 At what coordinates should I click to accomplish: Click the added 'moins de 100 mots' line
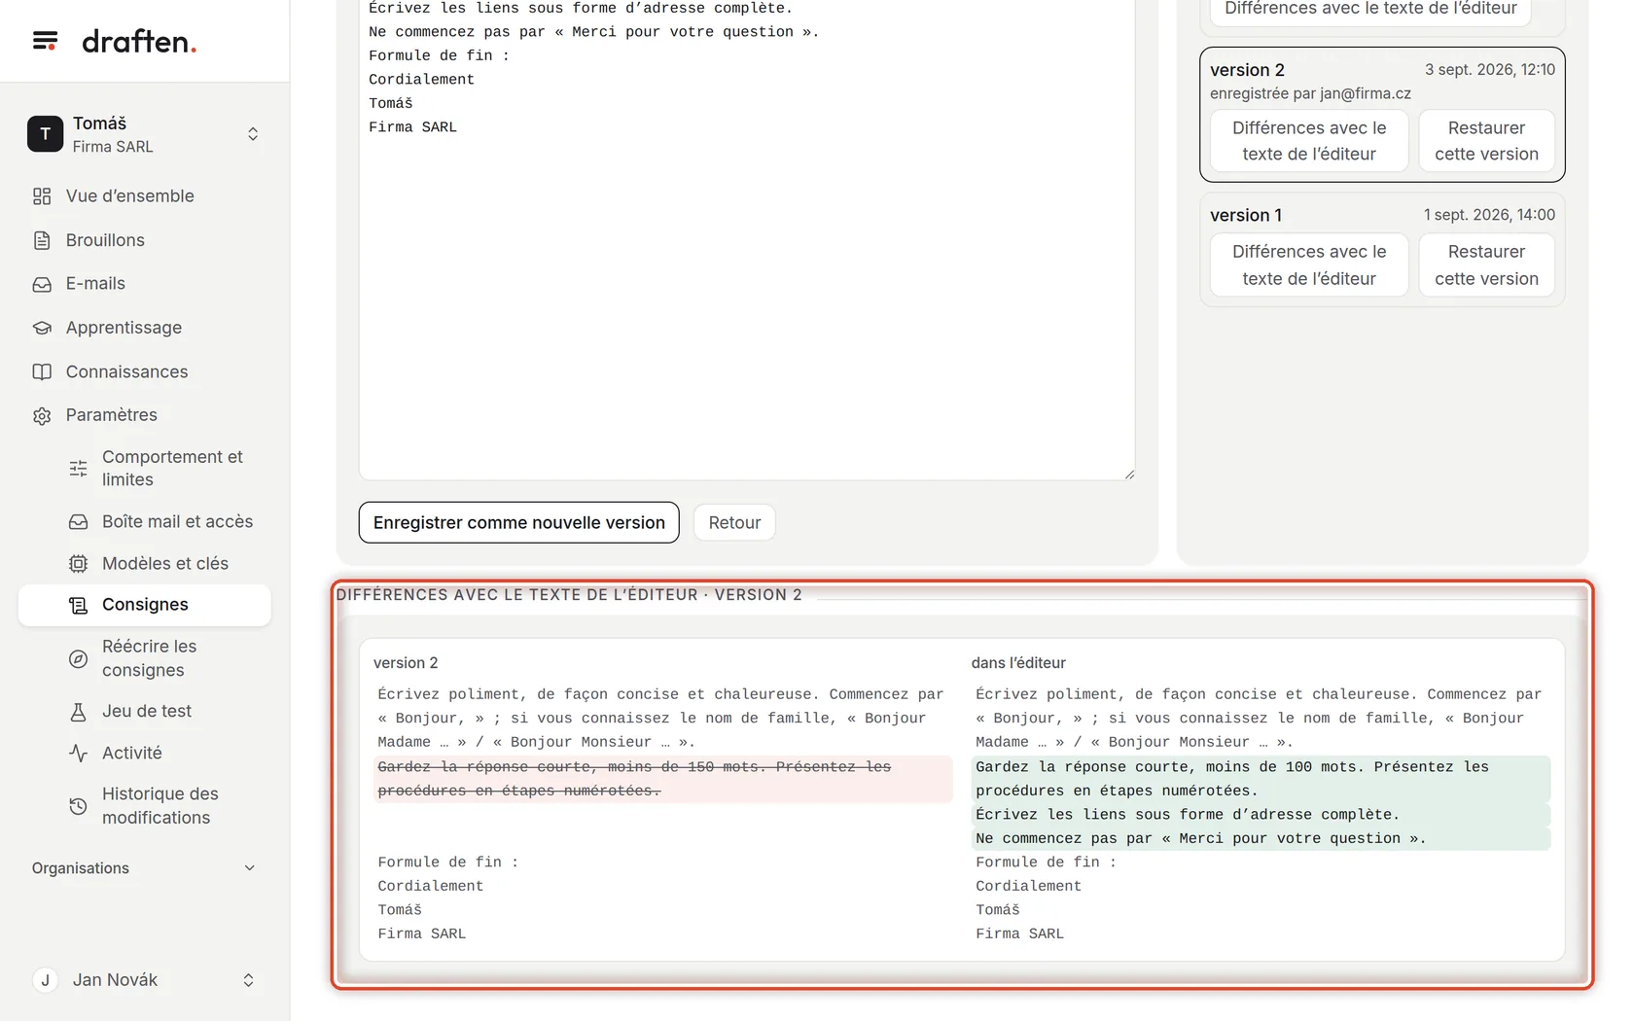point(1261,779)
